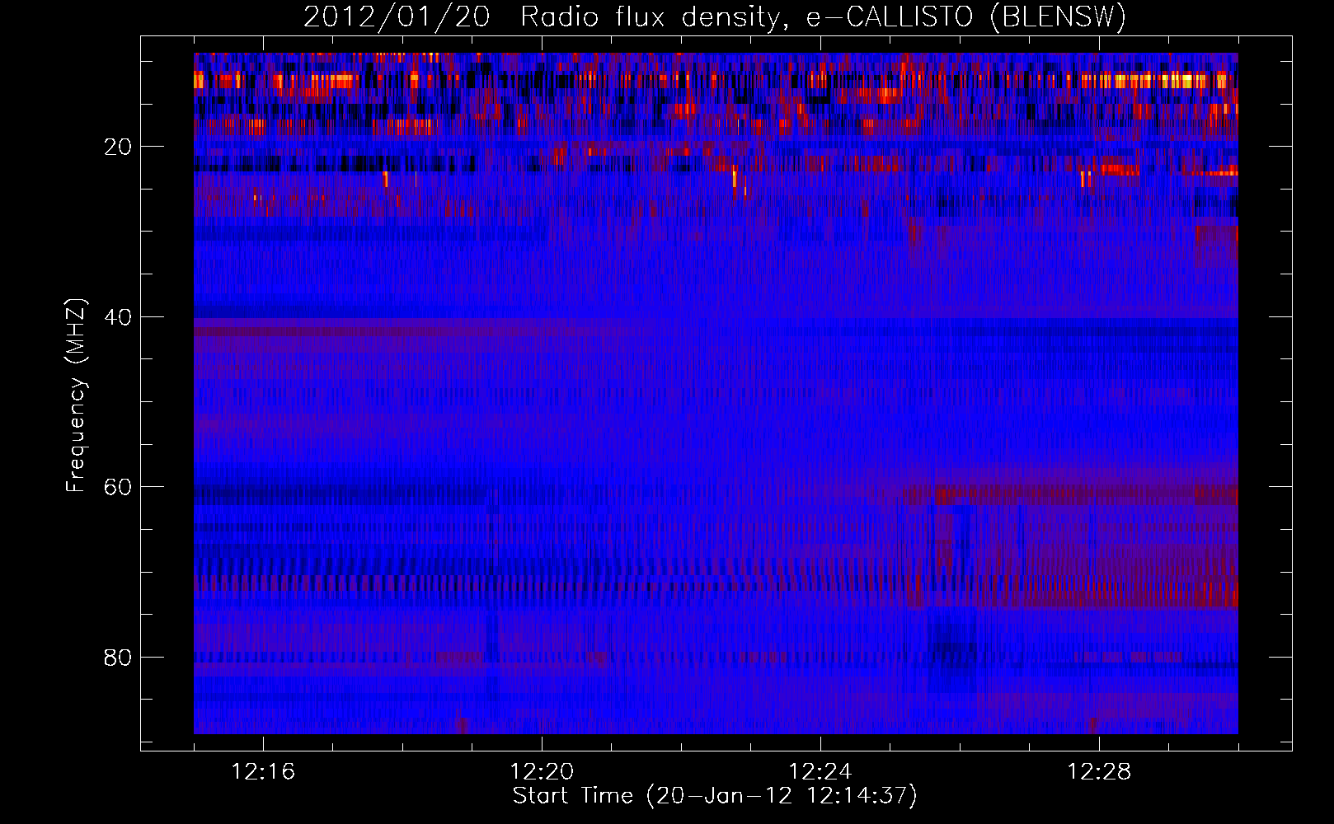This screenshot has width=1334, height=824.
Task: Click the 12:28 time tick label
Action: pyautogui.click(x=1099, y=772)
